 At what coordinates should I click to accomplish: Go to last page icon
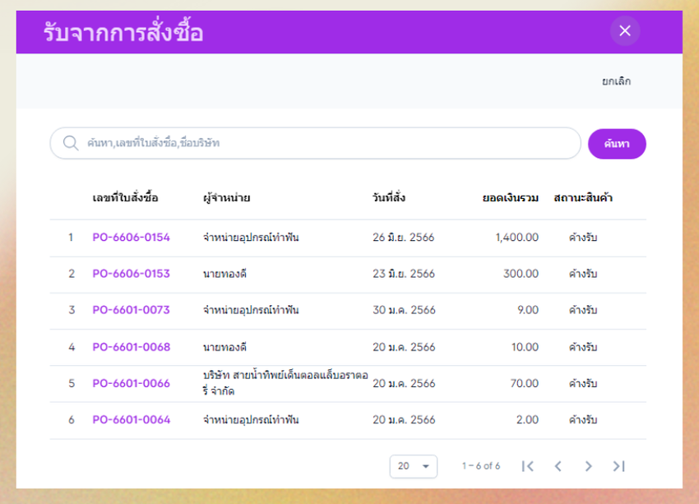pos(618,466)
